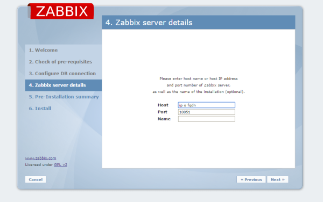
Task: Click the Host field label
Action: [163, 105]
